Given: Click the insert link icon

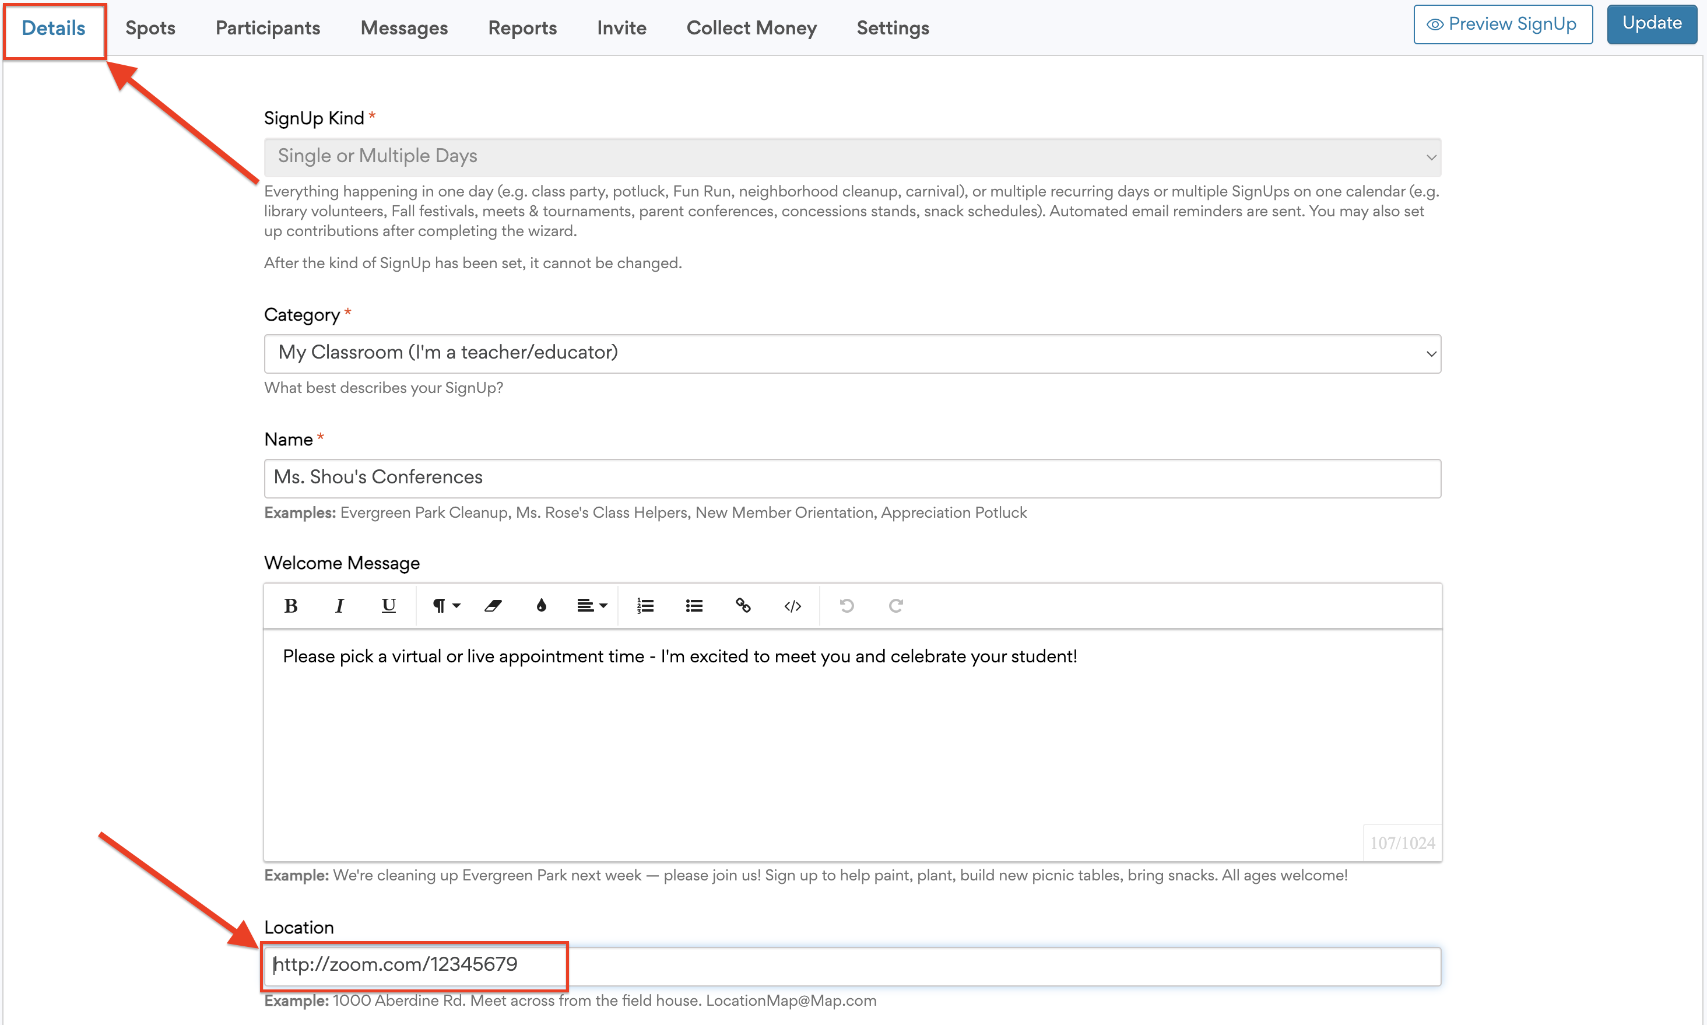Looking at the screenshot, I should 743,606.
